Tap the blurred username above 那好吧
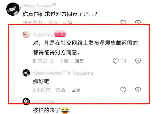Viewport: 162px width, 114px height. click(63, 73)
